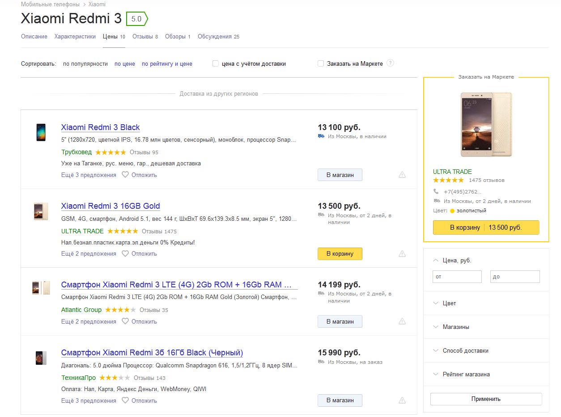Click the phone icon in the ULTRA TRADE sidebar card
Viewport: 561px width, 417px height.
pyautogui.click(x=436, y=191)
